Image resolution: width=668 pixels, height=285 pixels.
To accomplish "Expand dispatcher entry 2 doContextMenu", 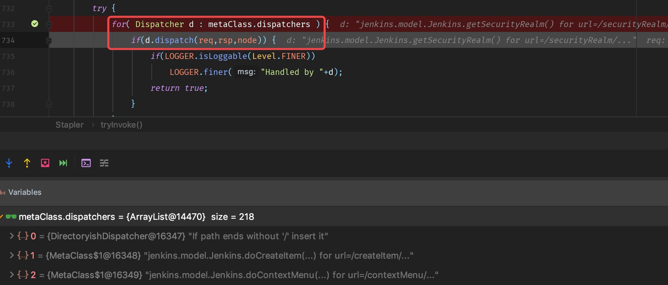I will click(x=12, y=275).
